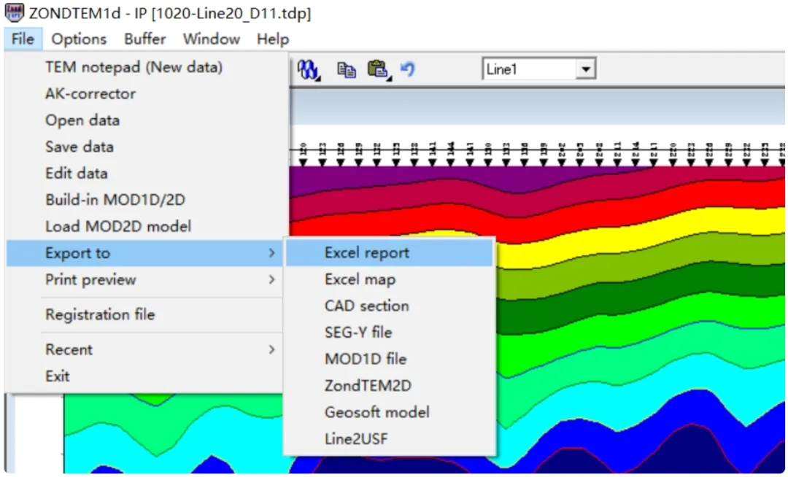Choose AK-corrector from File menu
This screenshot has height=477, width=788.
coord(144,94)
